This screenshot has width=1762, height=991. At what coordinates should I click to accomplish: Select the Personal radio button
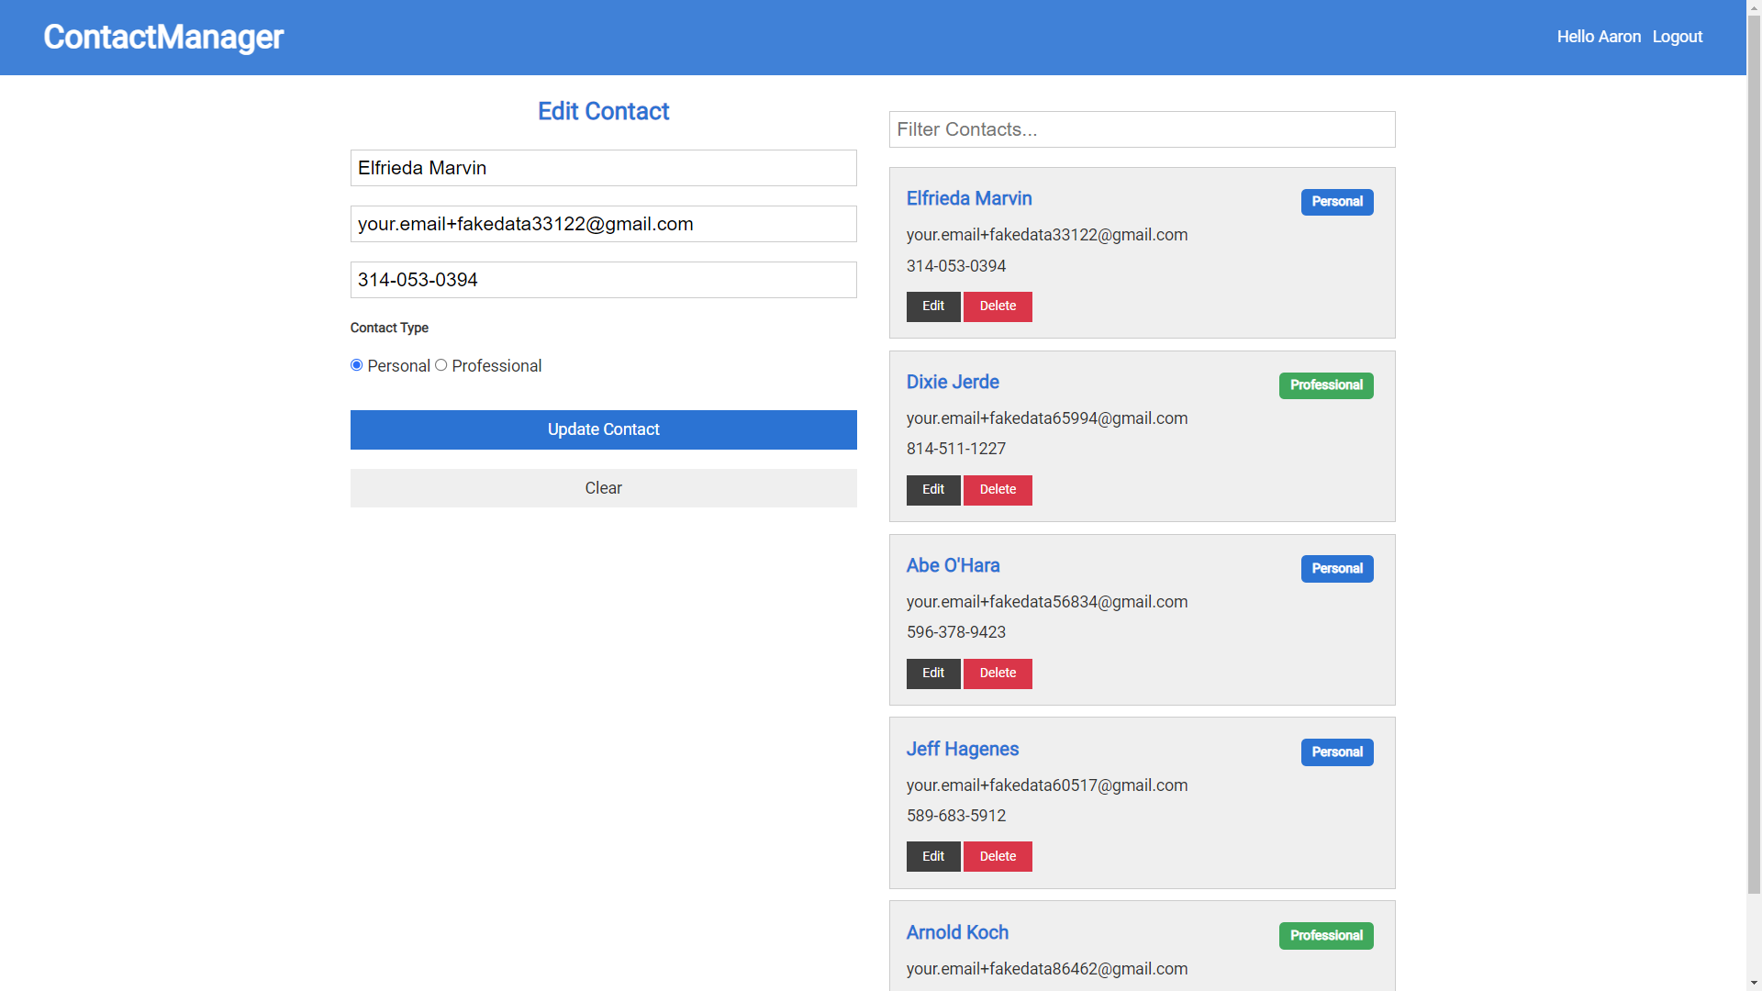pyautogui.click(x=356, y=364)
